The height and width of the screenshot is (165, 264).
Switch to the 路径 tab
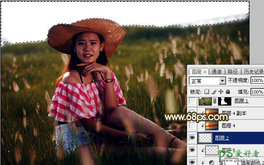(233, 72)
